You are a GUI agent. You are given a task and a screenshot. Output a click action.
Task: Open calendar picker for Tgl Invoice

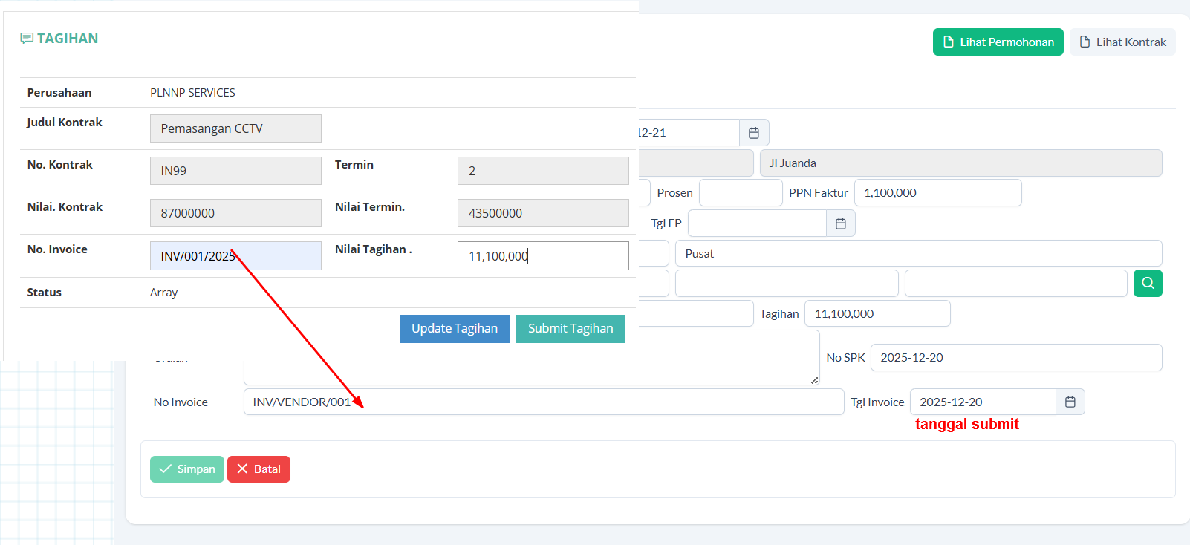coord(1070,402)
